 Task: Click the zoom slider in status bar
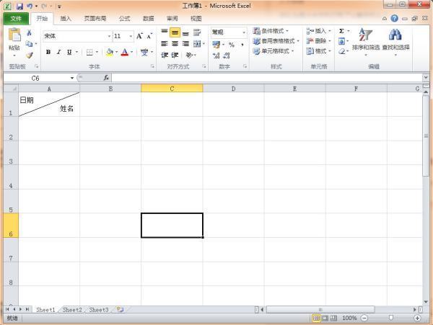390,318
